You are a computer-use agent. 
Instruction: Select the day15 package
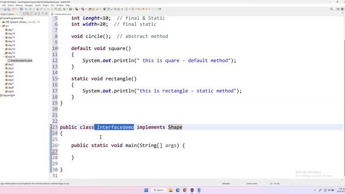click(x=11, y=53)
